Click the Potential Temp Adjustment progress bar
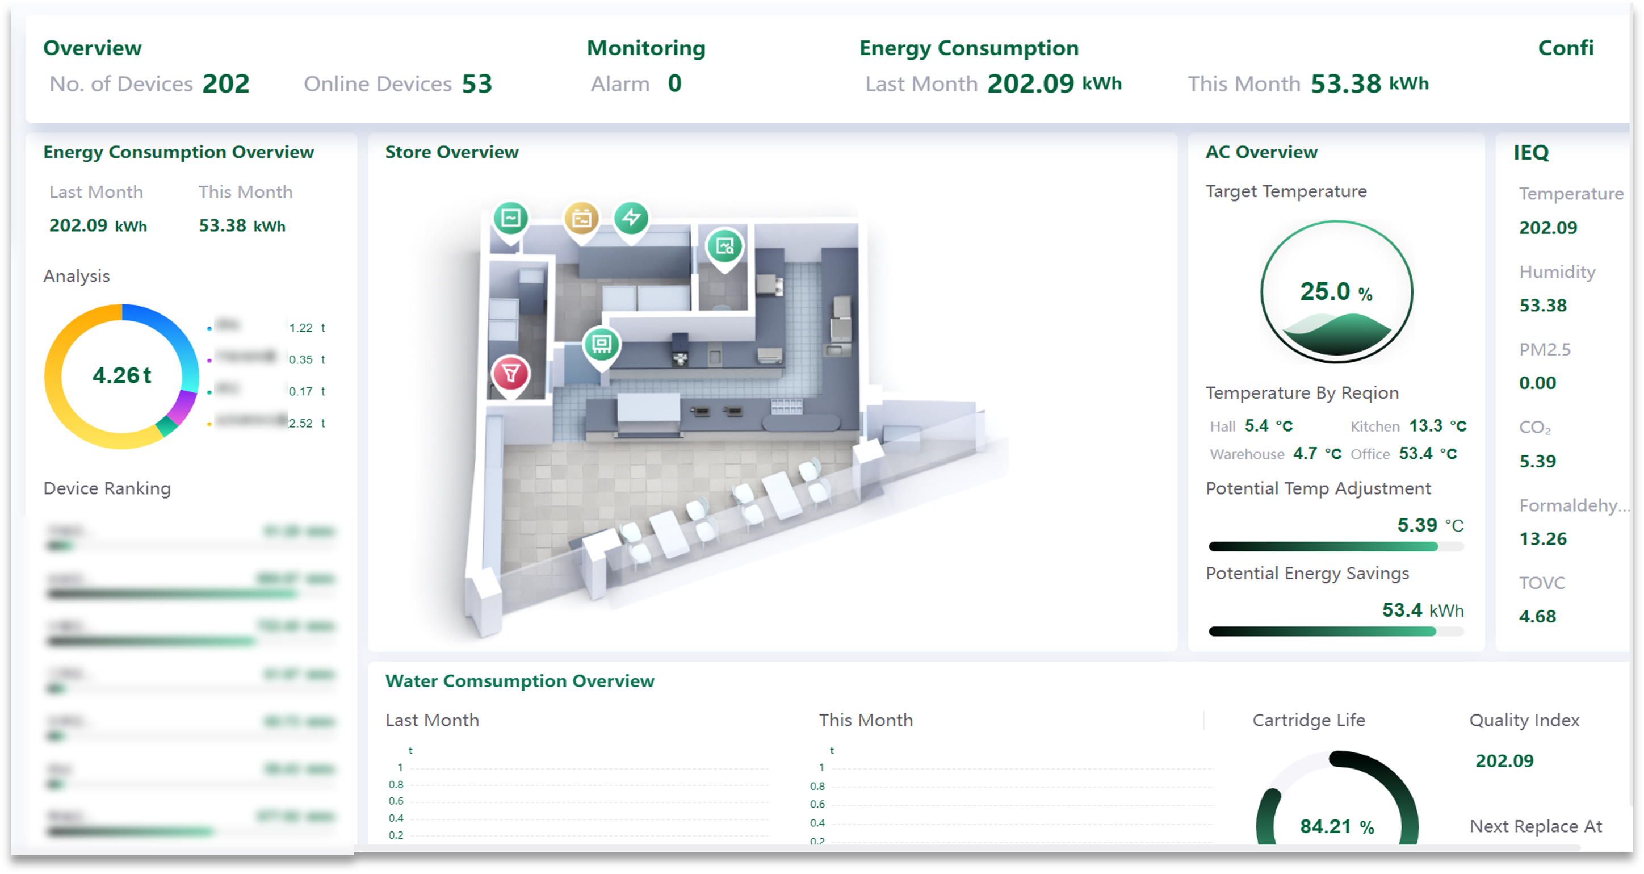1644x874 pixels. coord(1335,546)
